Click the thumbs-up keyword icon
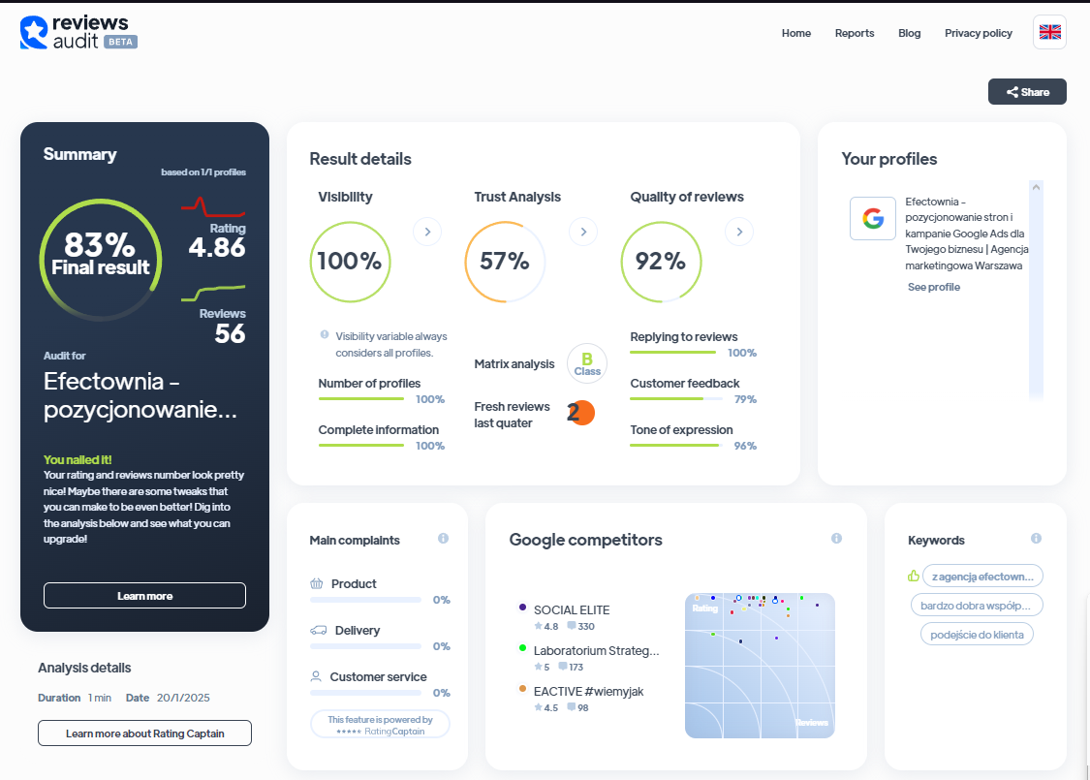Screen dimensions: 1090x780 tap(914, 576)
